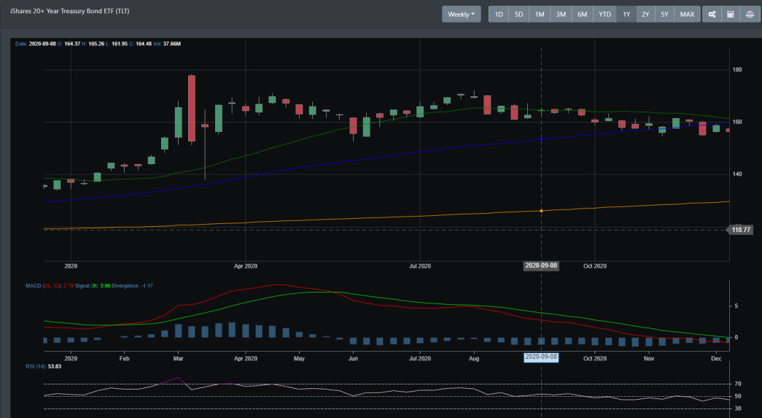Click the 140 price level label
762x418 pixels.
coord(737,174)
